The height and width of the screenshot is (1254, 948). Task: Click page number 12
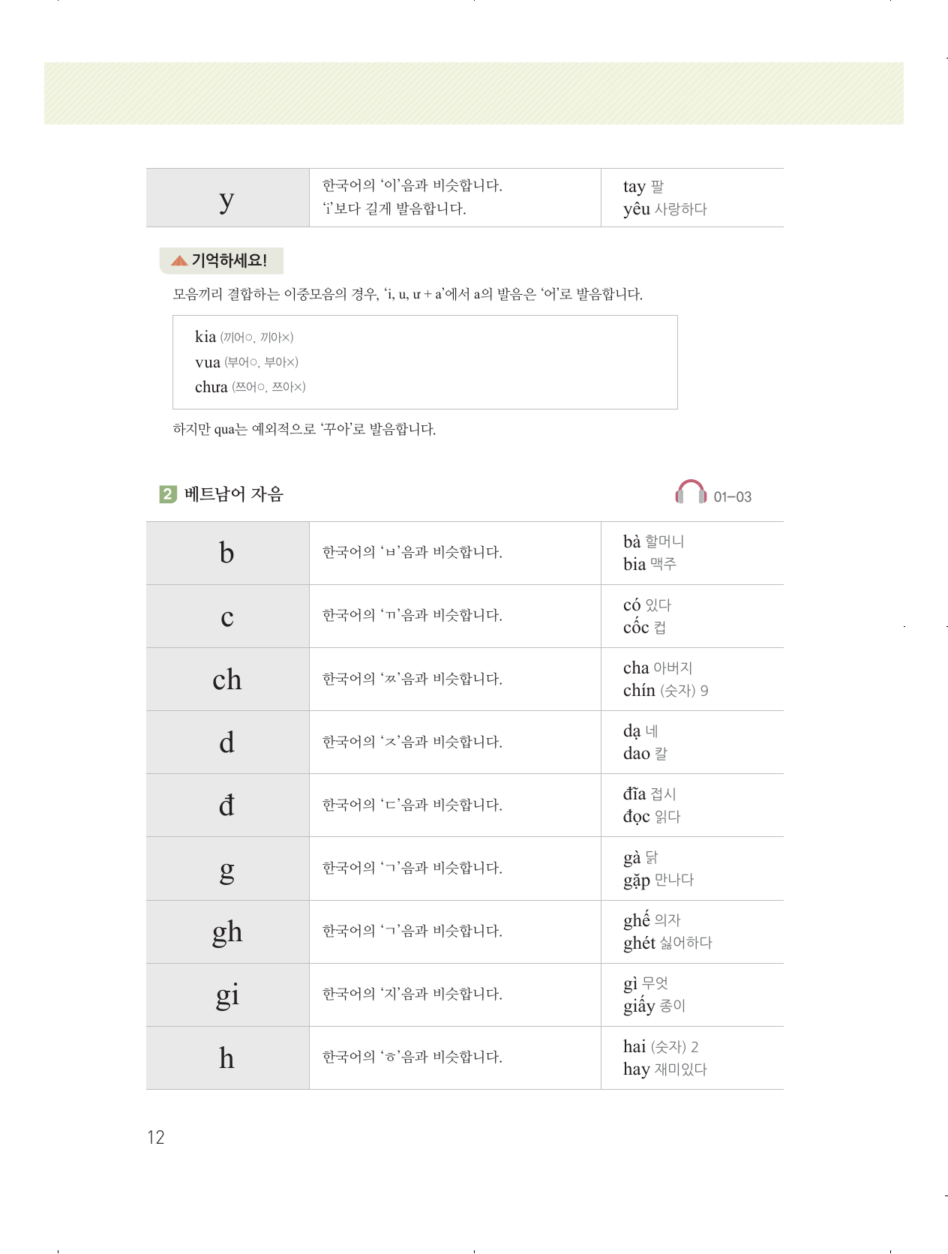coord(155,1138)
